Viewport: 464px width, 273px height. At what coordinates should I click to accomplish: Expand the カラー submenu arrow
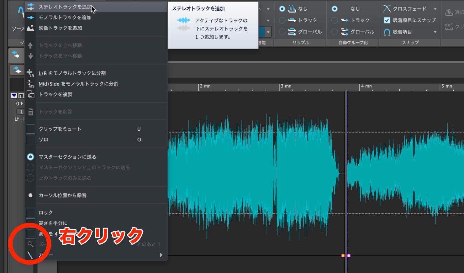pos(161,255)
